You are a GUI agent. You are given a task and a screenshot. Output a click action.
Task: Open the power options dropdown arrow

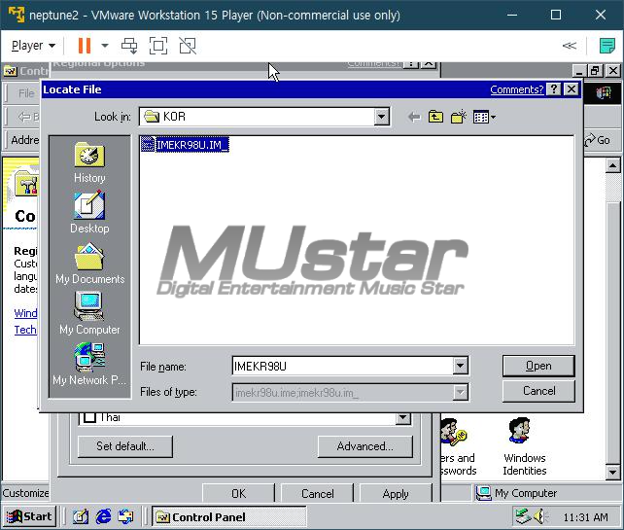(x=105, y=46)
